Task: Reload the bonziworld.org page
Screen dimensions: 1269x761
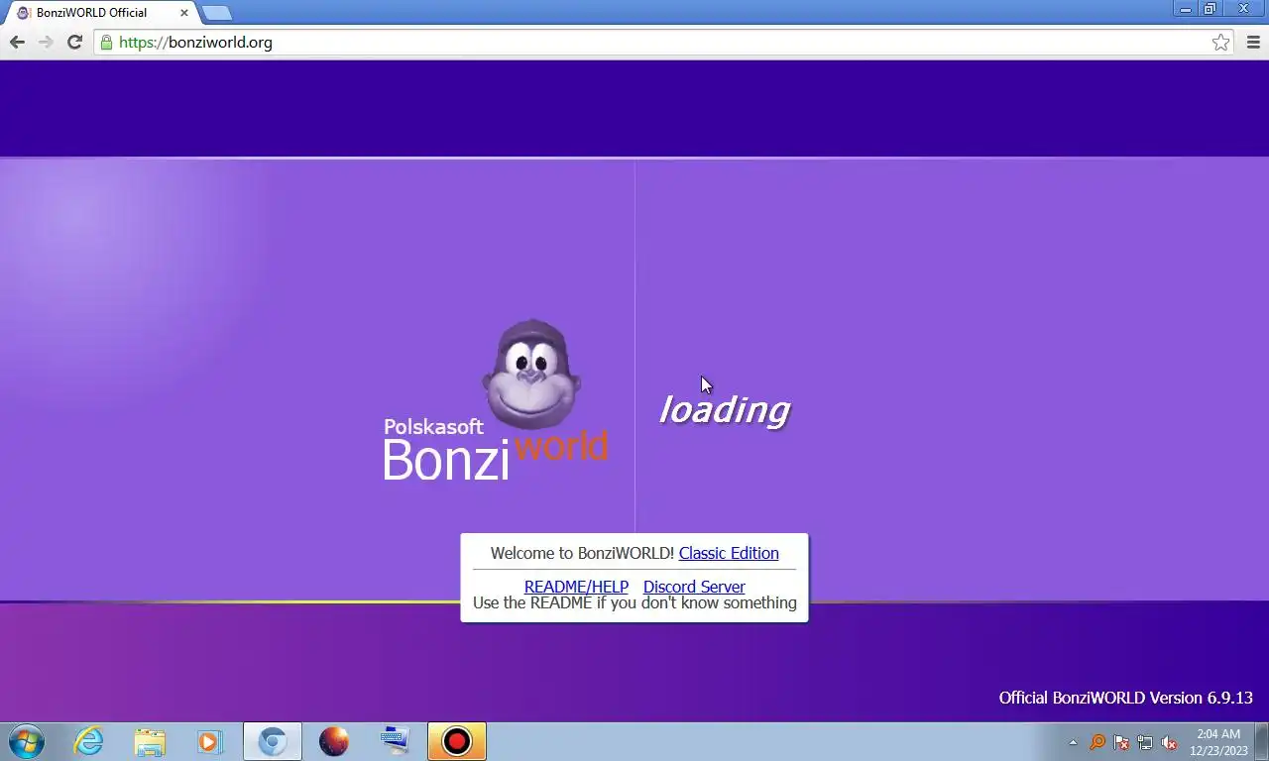Action: [74, 42]
